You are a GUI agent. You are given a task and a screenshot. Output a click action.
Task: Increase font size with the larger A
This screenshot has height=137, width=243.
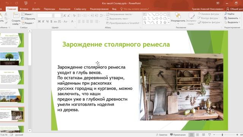coord(65,15)
